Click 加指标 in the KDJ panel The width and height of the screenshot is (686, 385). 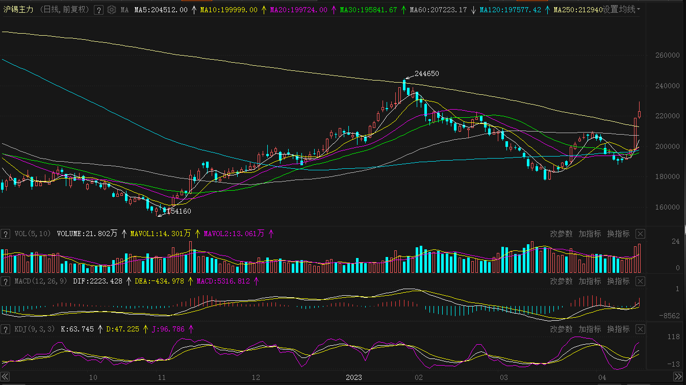tap(590, 329)
